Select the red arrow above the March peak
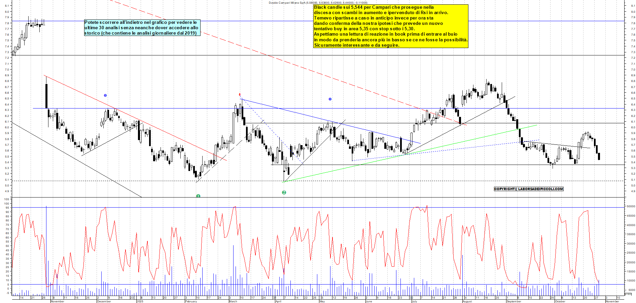 240,95
